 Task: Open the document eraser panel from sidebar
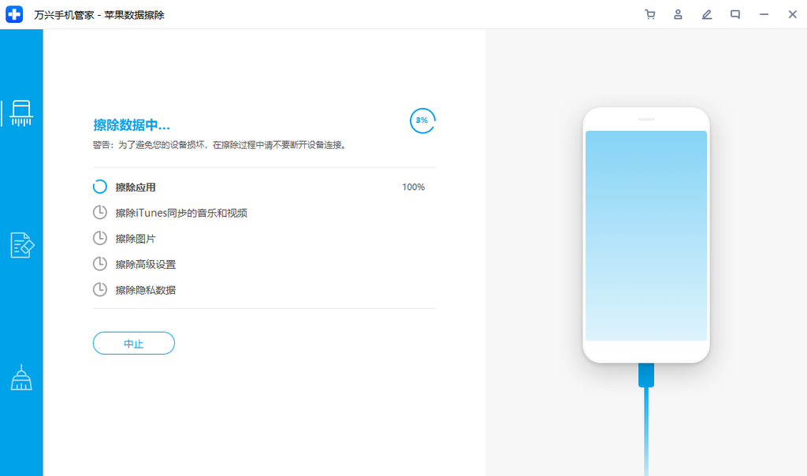21,245
